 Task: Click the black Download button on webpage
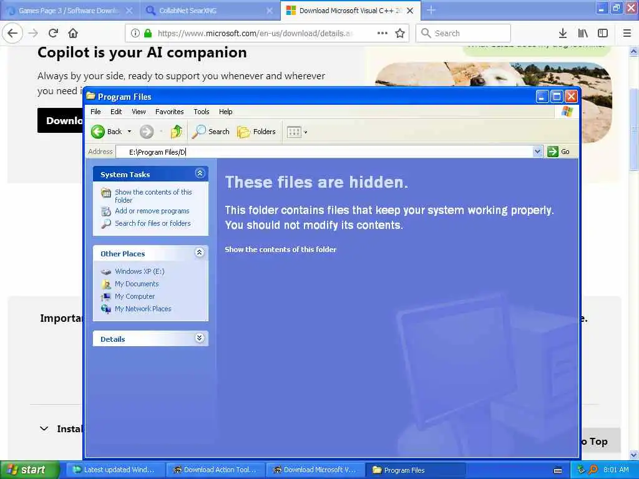point(61,120)
